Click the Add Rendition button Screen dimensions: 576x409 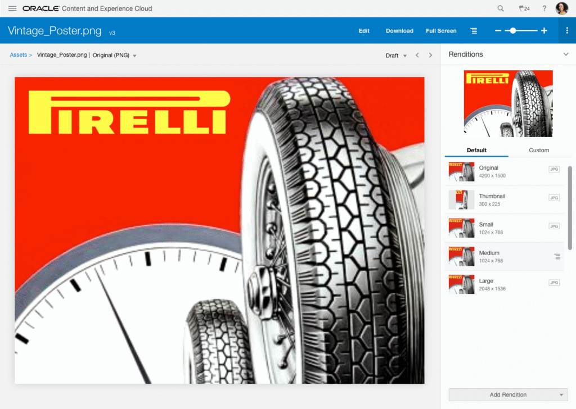pos(508,395)
